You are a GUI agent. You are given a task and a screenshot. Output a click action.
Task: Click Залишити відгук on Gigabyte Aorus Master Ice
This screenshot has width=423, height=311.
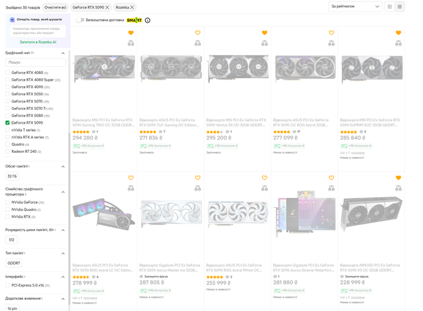coord(156,277)
